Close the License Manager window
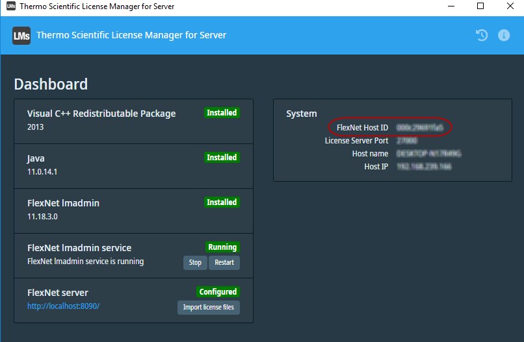This screenshot has height=342, width=524. click(x=510, y=6)
